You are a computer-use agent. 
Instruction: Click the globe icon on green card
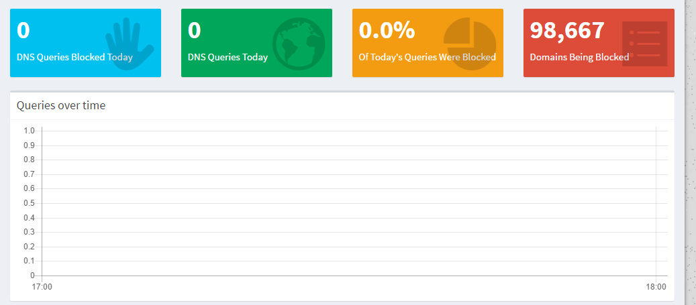[299, 44]
